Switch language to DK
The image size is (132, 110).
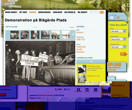(112, 18)
